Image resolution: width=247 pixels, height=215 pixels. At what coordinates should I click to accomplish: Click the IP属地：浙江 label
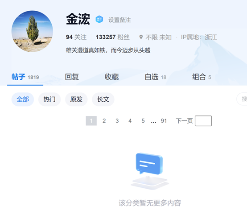199,37
